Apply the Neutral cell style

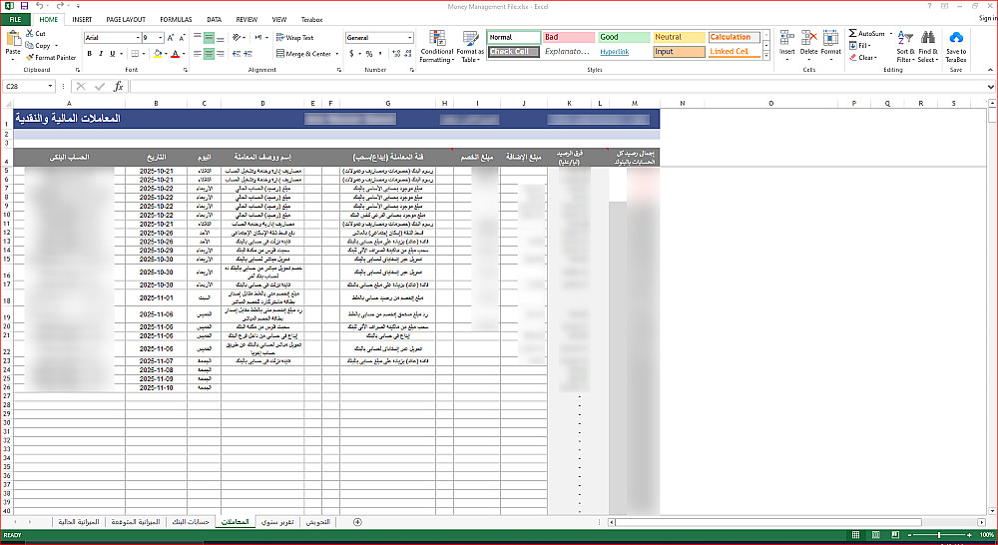point(679,38)
